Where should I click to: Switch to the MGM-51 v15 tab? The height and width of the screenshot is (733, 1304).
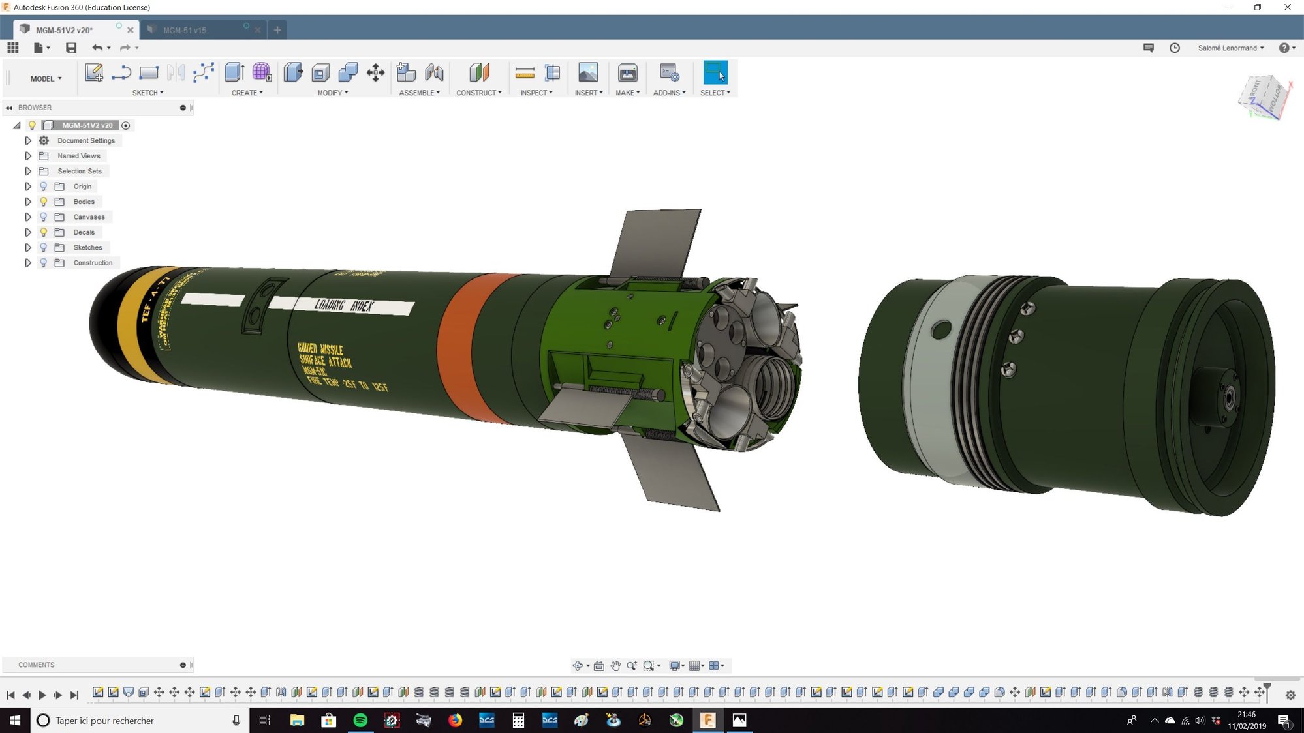185,30
